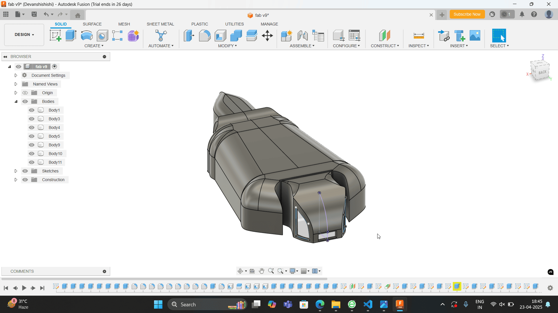Switch to the SHEET METAL tab
Viewport: 558px width, 313px height.
[x=160, y=24]
